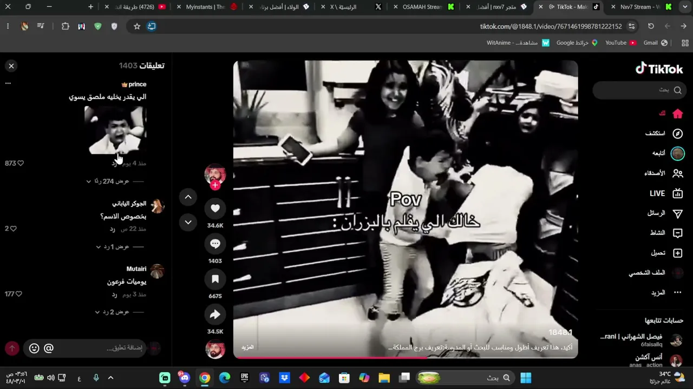
Task: Go to TikTok home via the logo
Action: 659,69
